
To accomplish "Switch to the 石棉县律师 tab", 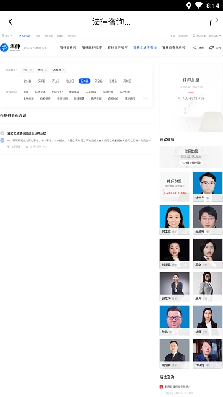I will click(68, 47).
